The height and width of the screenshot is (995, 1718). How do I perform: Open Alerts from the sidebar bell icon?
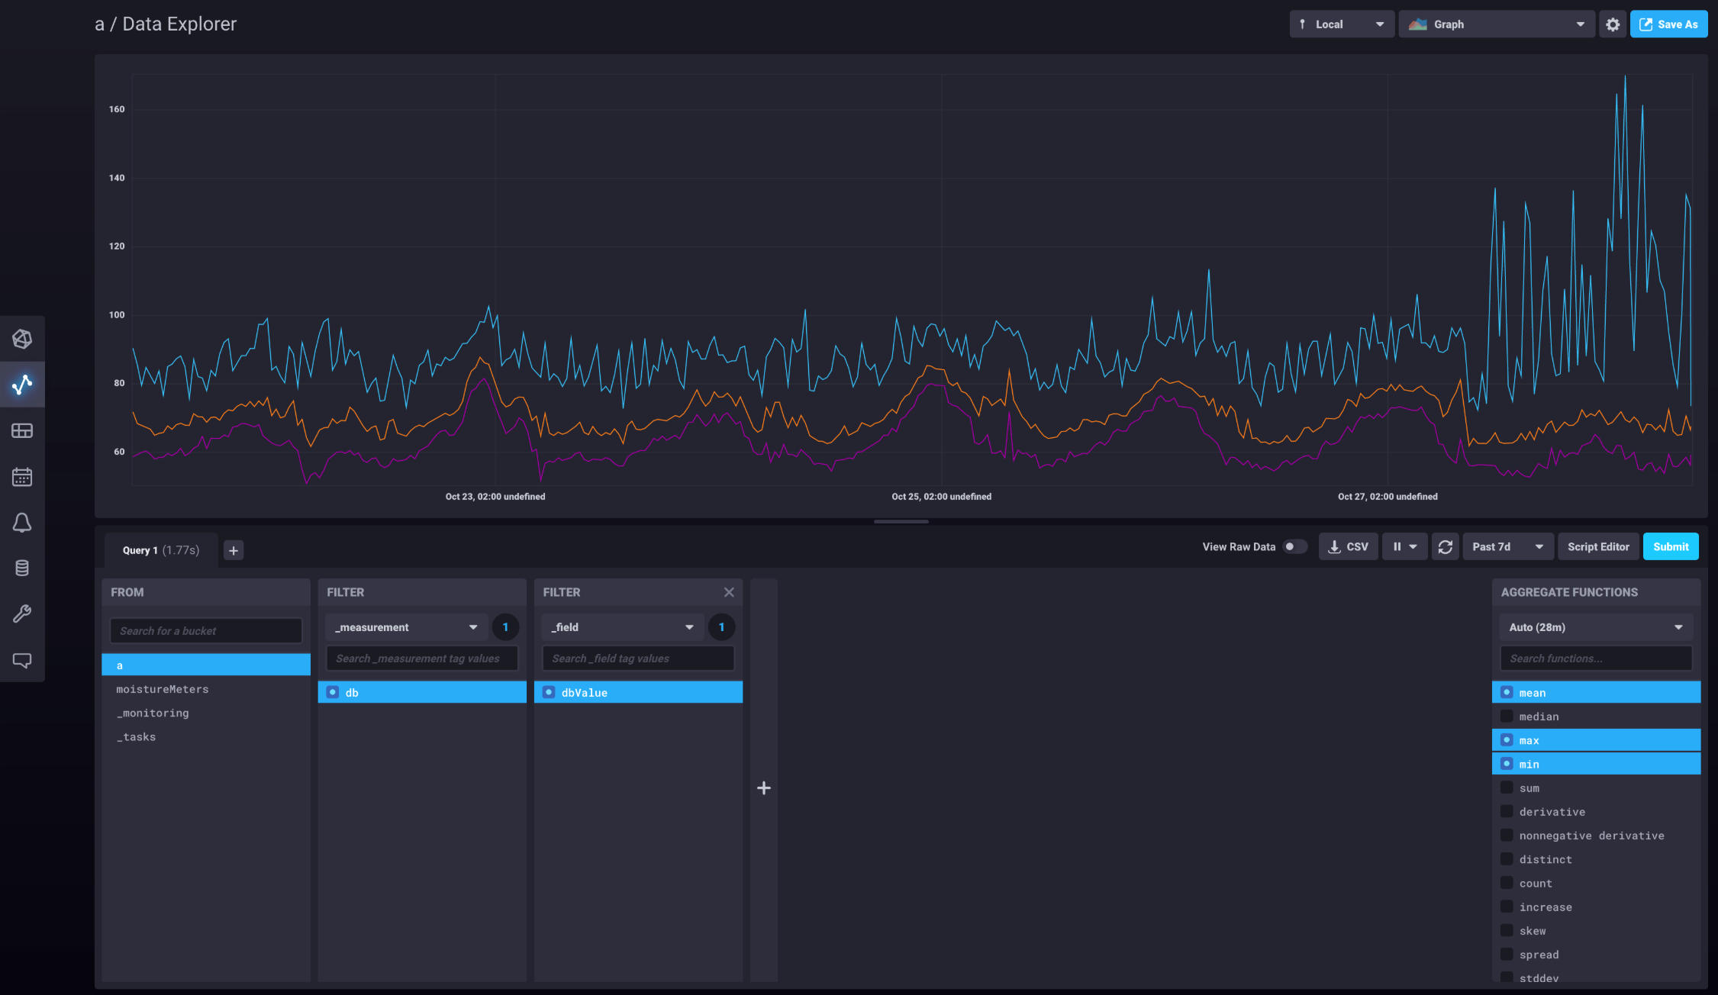(22, 523)
